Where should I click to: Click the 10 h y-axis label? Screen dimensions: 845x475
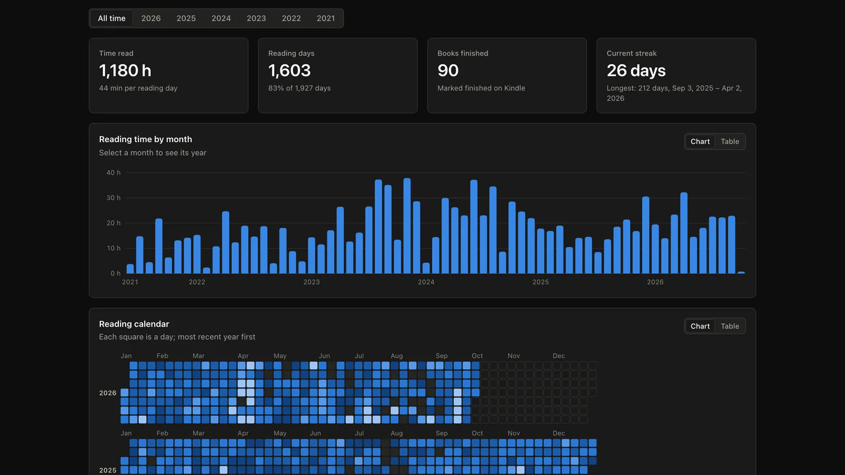pyautogui.click(x=114, y=248)
